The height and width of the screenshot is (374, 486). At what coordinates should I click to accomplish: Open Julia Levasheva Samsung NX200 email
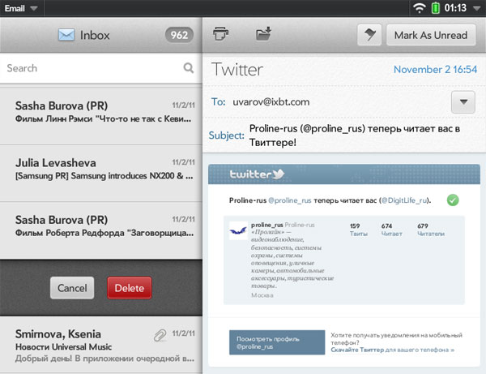click(101, 174)
